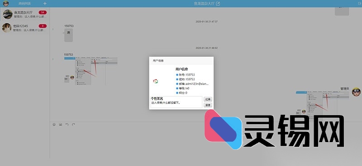Click the 管理员 avatar beside the message
Viewport: 362px width, 166px height.
(356, 92)
